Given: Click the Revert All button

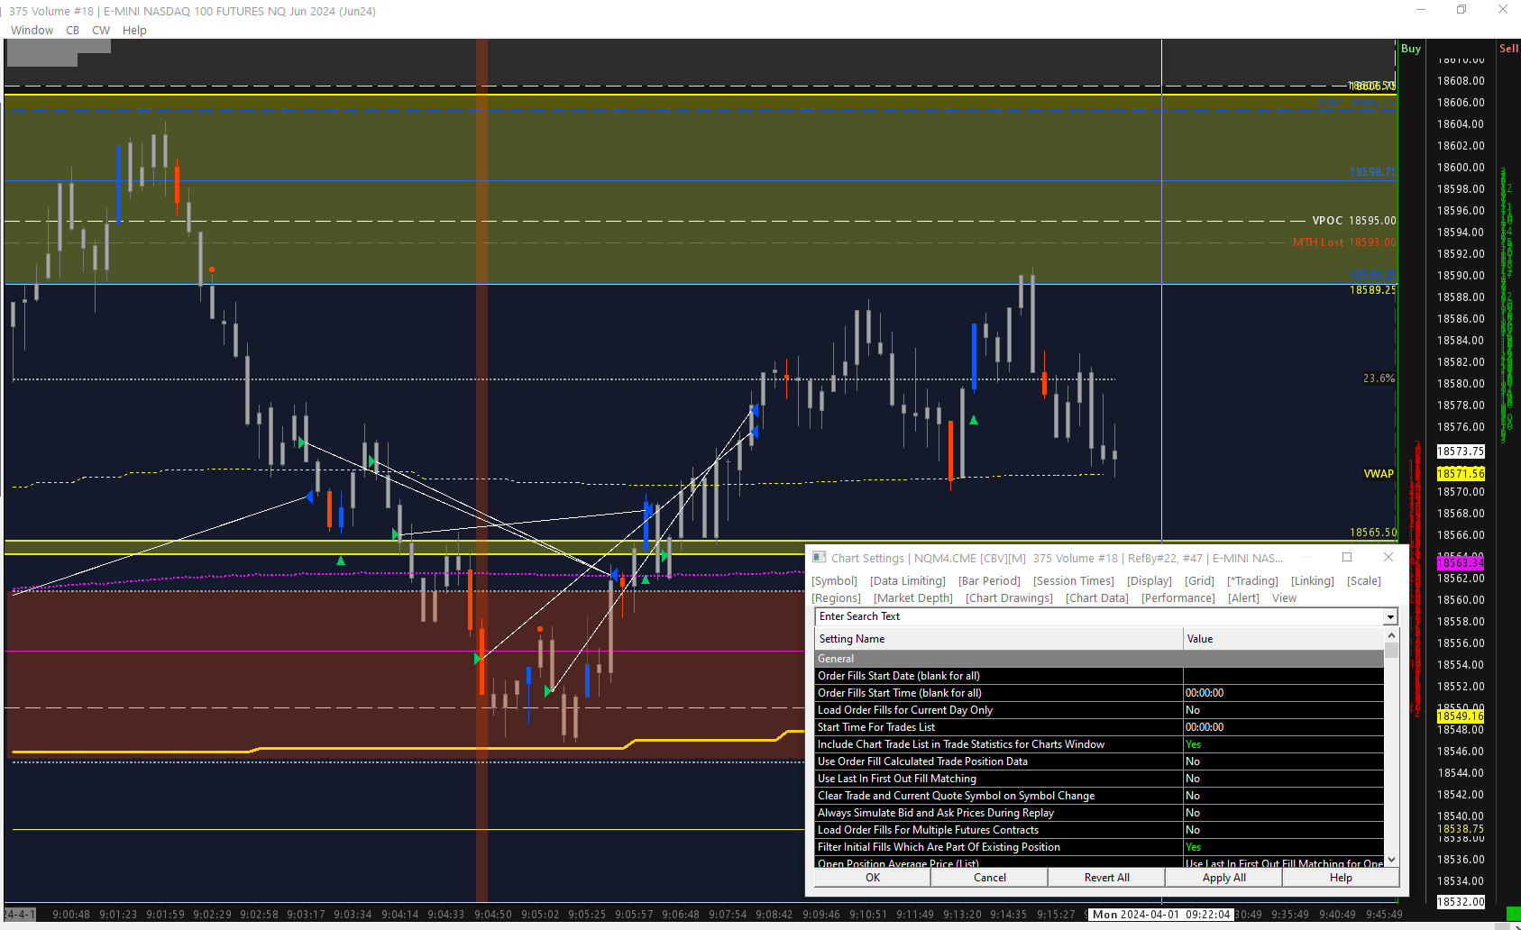Looking at the screenshot, I should [x=1107, y=878].
